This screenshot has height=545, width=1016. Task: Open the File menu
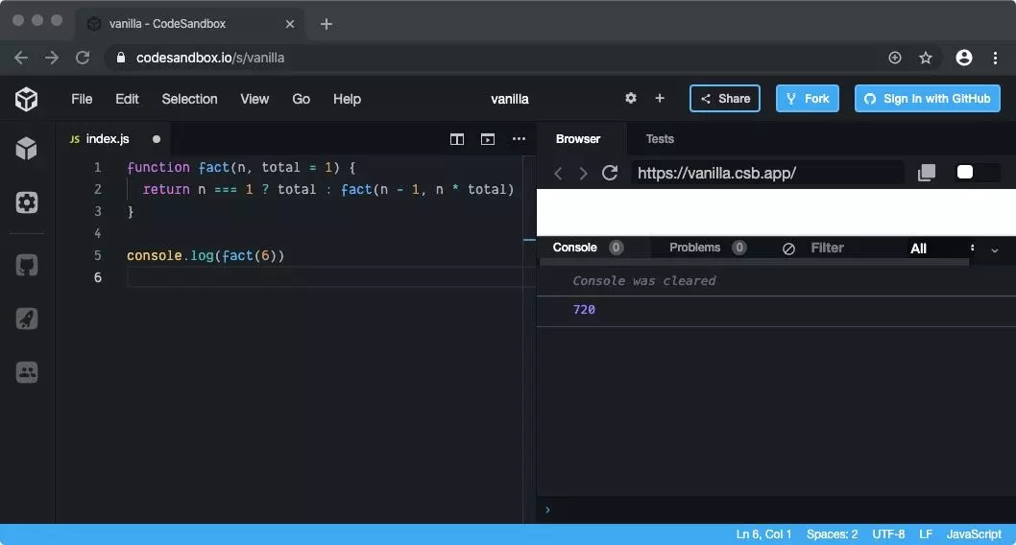pos(82,99)
